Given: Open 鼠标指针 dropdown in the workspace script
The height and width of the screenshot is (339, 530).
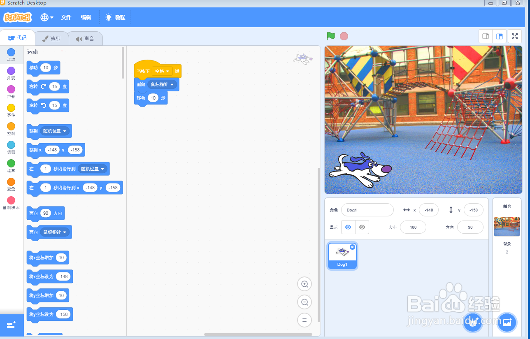Looking at the screenshot, I should [162, 84].
